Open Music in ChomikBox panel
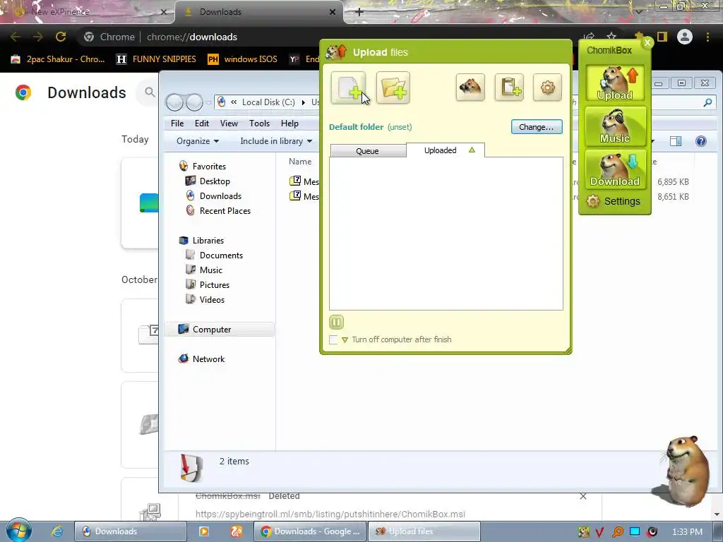 (615, 126)
